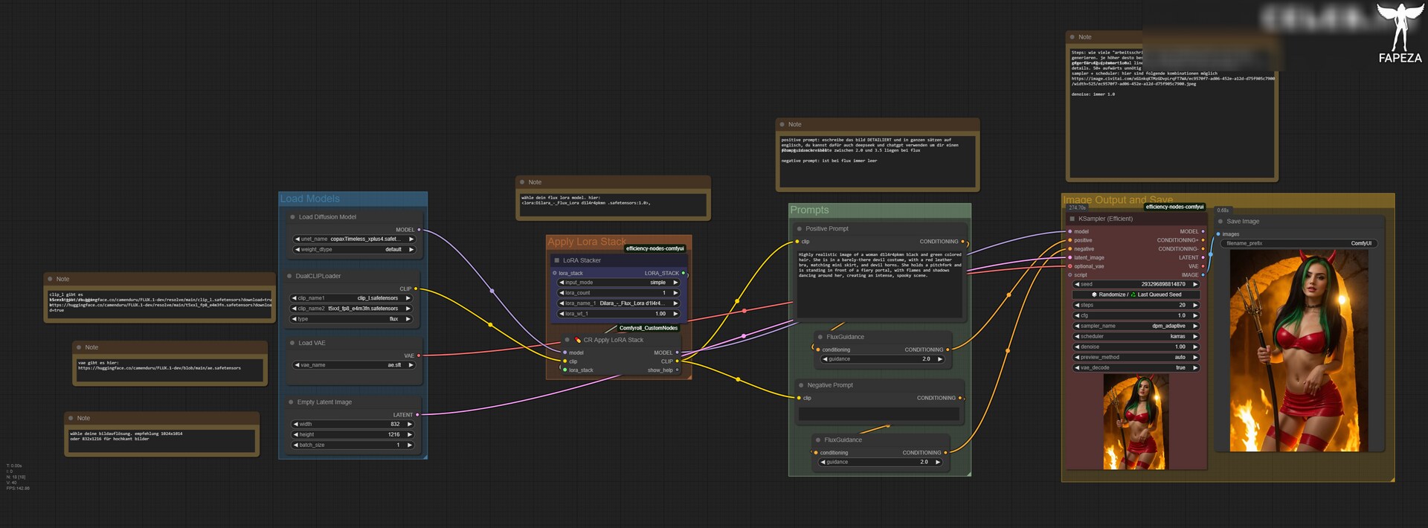The height and width of the screenshot is (528, 1428).
Task: Click the steps value field in KSampler
Action: [x=1136, y=305]
